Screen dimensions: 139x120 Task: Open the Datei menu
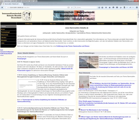[x=2, y=1]
